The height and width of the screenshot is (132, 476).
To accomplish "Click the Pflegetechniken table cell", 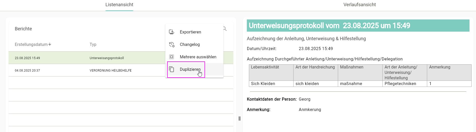I will point(400,84).
